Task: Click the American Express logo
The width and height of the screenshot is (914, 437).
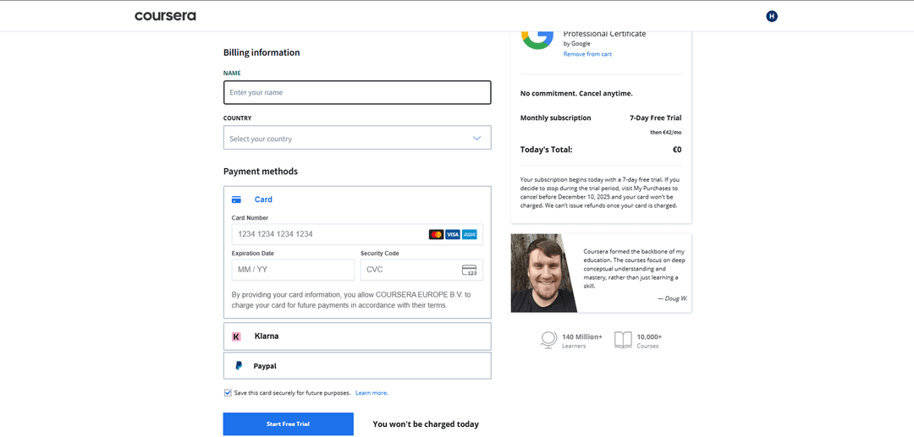Action: 469,234
